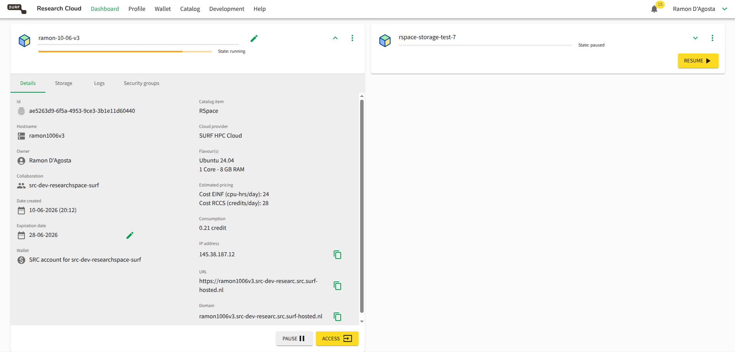Click the 0.21 credit consumption value
Viewport: 735px width, 352px height.
[213, 228]
